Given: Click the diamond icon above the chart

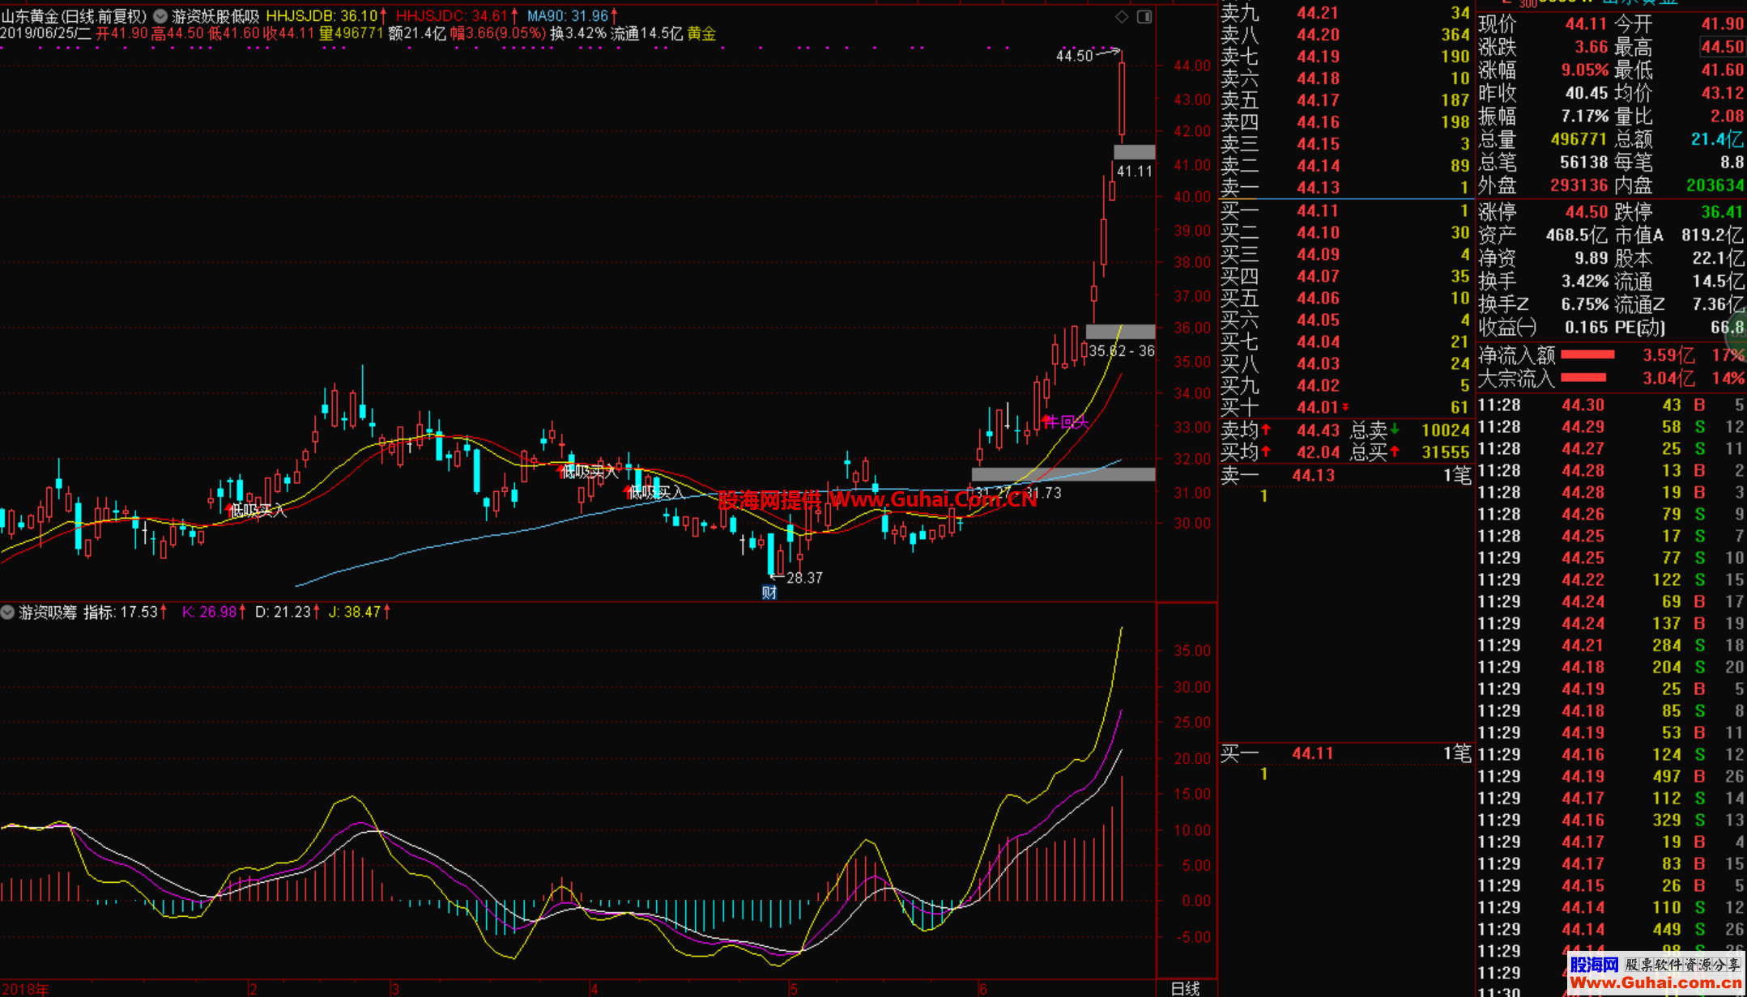Looking at the screenshot, I should click(x=1122, y=16).
